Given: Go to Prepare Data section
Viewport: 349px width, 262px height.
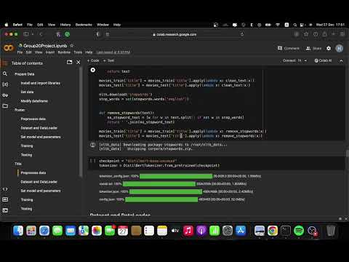Looking at the screenshot, I should point(25,74).
